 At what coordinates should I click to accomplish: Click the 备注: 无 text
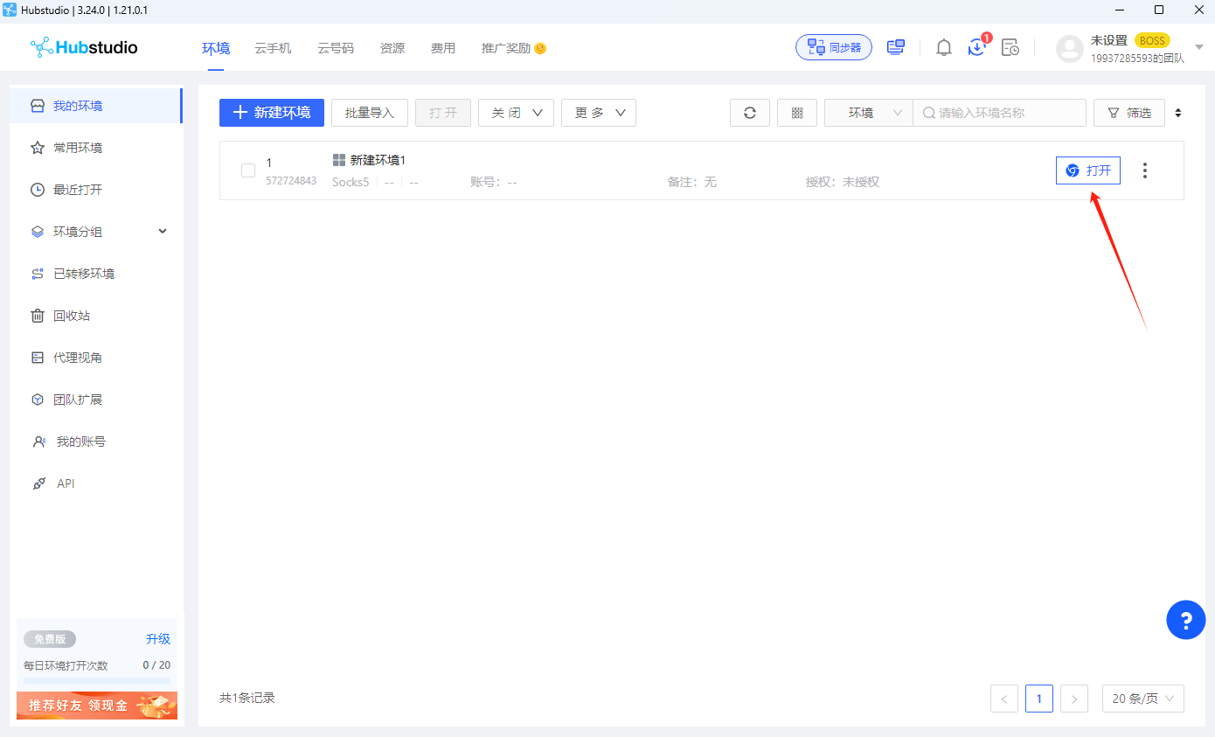tap(692, 182)
